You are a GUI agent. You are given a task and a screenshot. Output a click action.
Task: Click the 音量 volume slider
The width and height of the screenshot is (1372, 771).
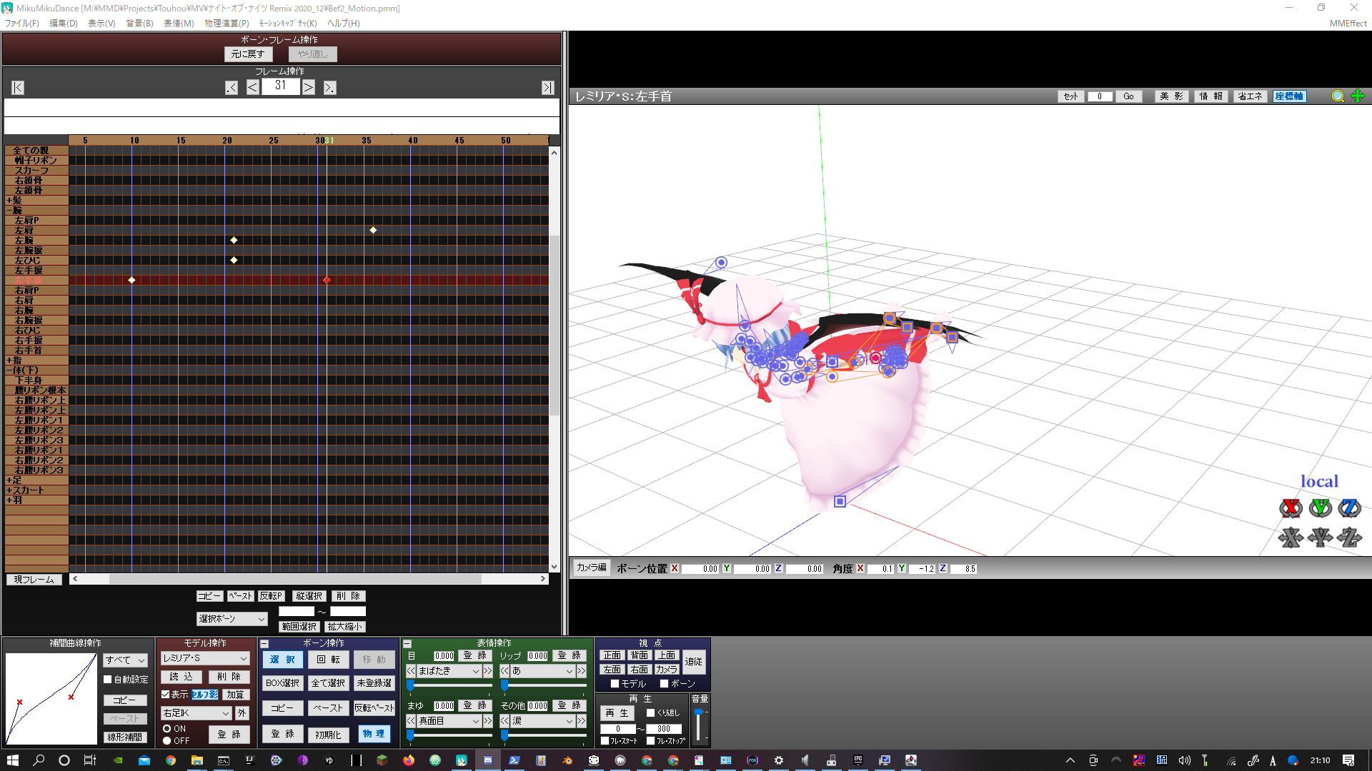699,725
